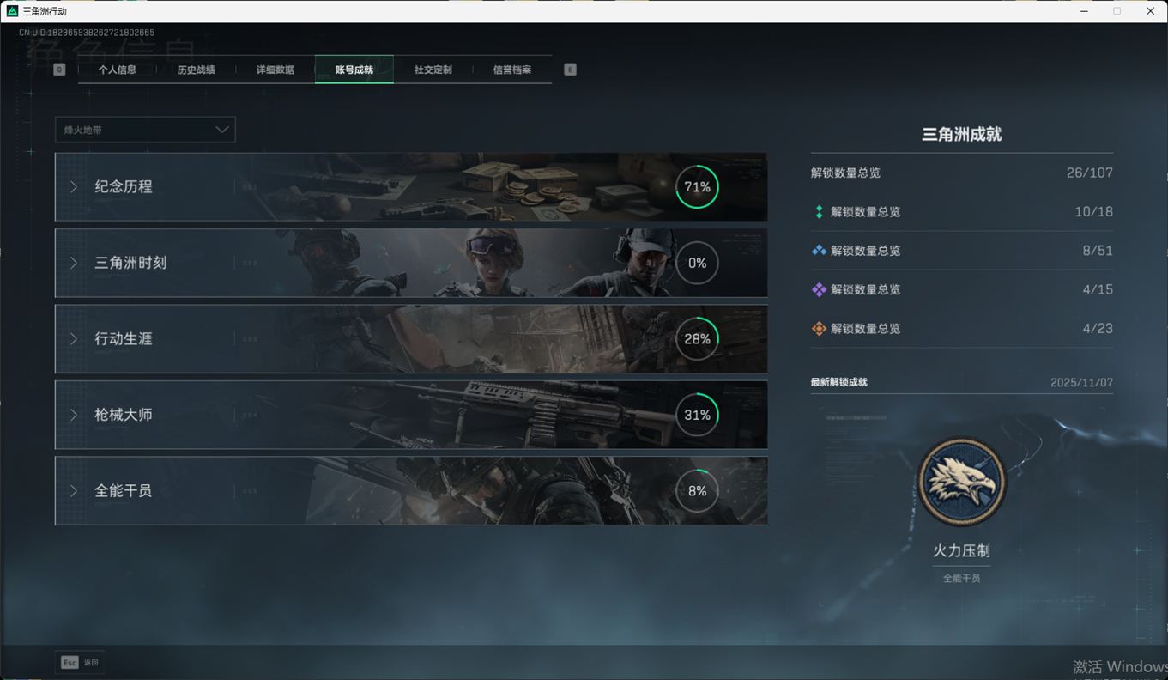Open the 烽火地带 mode dropdown

[x=145, y=130]
